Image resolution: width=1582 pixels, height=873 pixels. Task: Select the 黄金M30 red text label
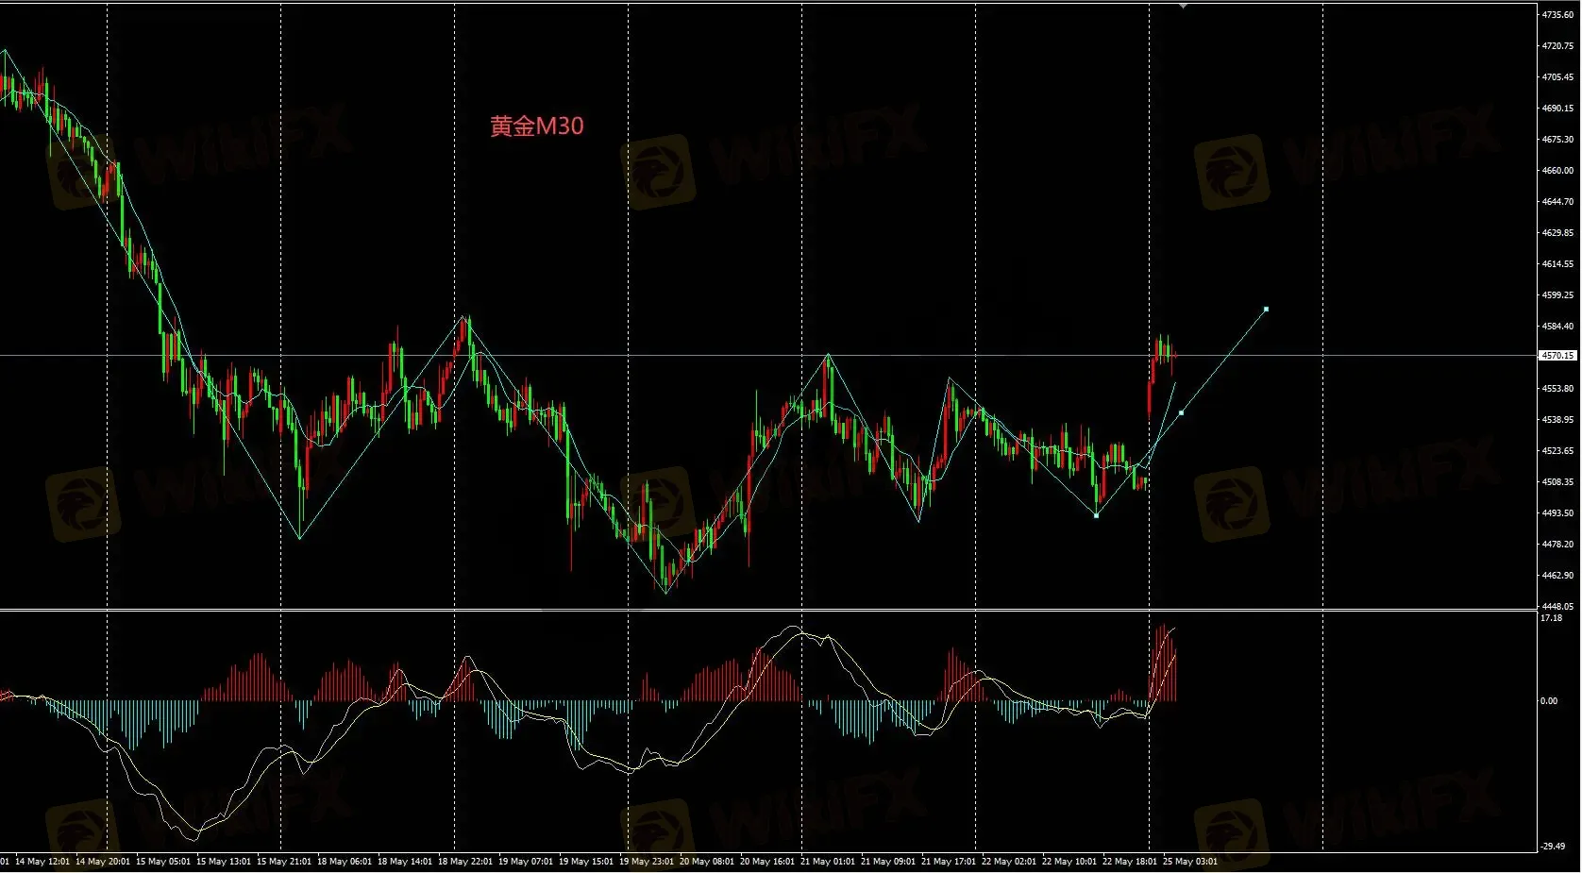pyautogui.click(x=536, y=126)
